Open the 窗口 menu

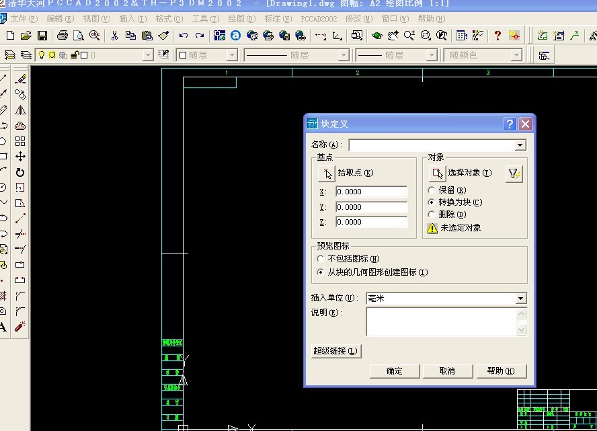[x=395, y=19]
